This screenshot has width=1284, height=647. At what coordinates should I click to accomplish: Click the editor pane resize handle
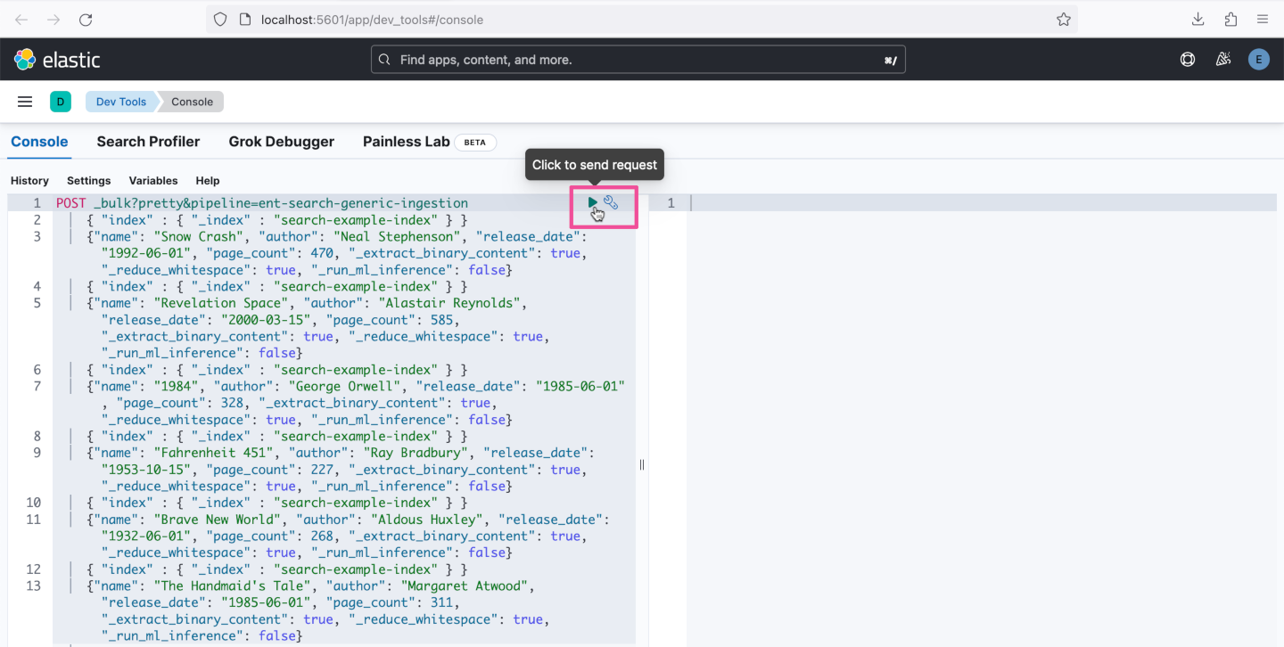pos(642,464)
